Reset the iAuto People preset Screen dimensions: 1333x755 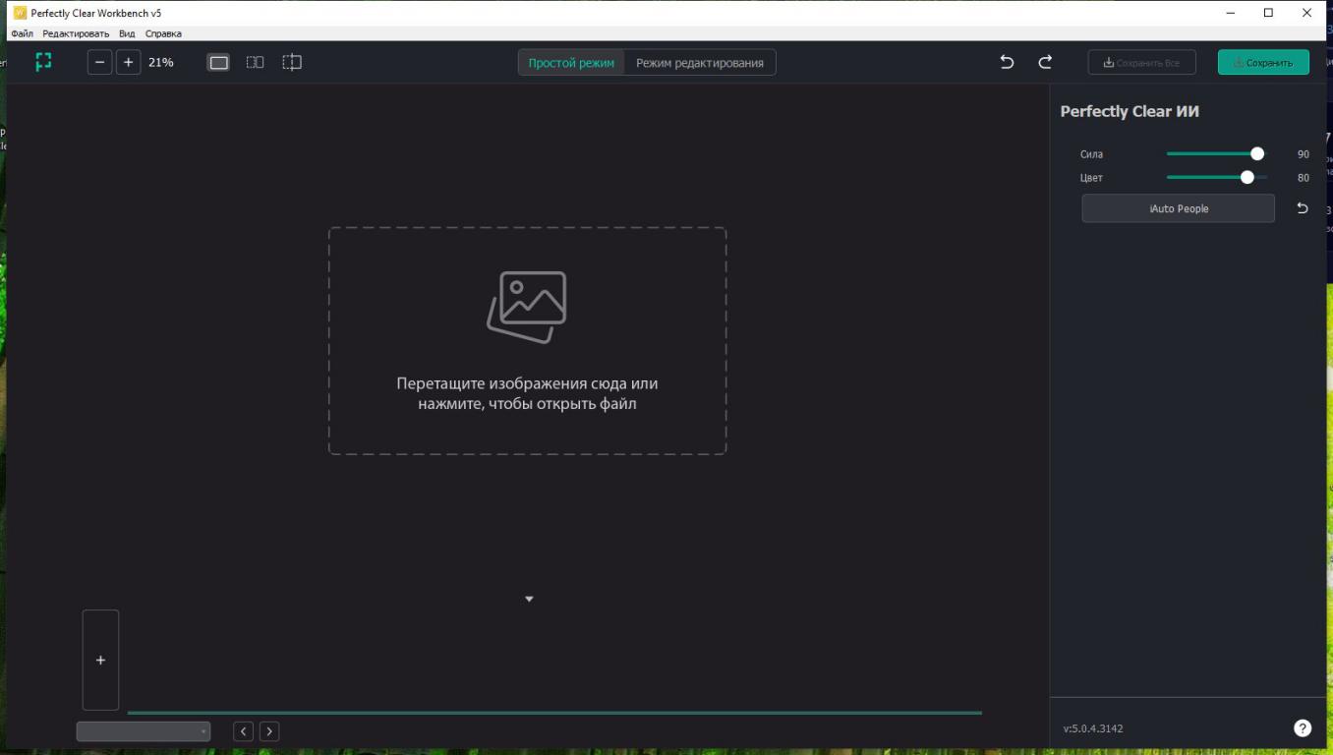[1302, 208]
